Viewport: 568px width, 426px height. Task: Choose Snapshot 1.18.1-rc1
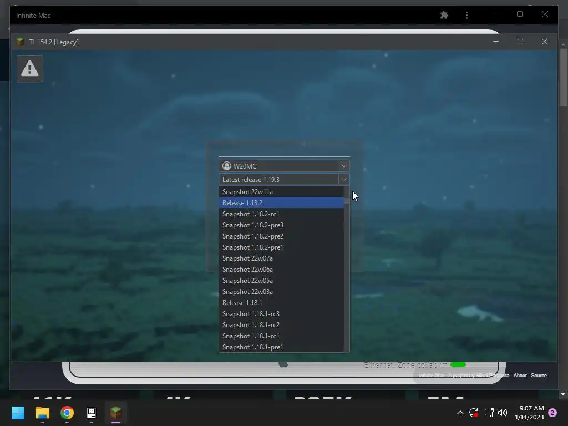[x=281, y=336]
